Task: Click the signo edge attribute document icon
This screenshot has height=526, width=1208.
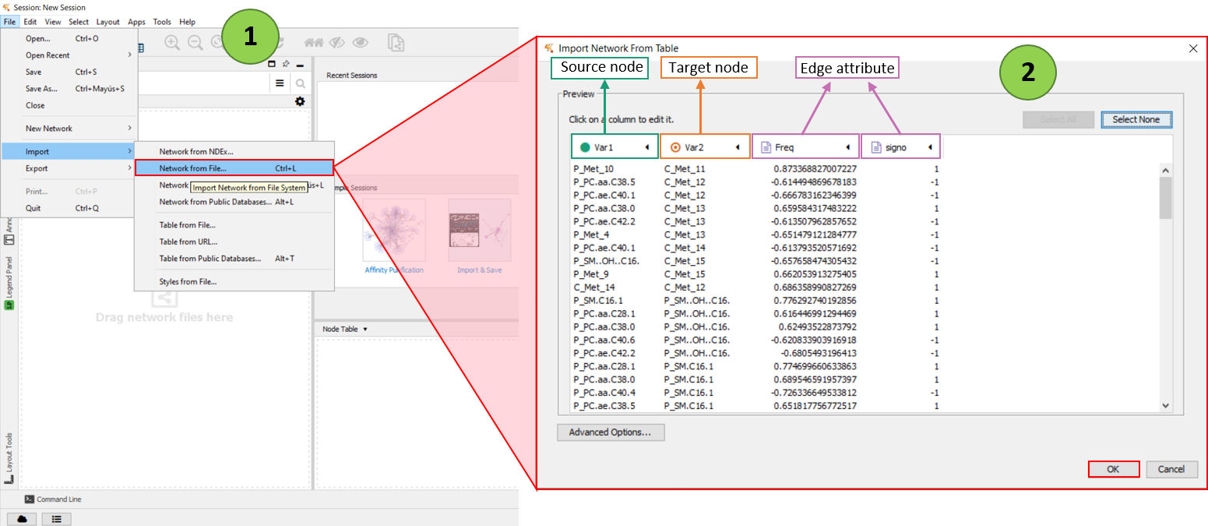Action: (876, 147)
